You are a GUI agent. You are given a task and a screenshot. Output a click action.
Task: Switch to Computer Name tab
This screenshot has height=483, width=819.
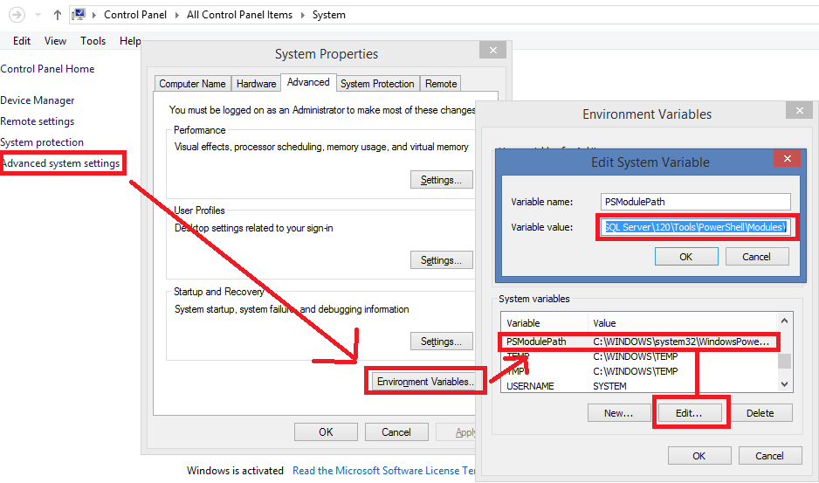(x=192, y=84)
